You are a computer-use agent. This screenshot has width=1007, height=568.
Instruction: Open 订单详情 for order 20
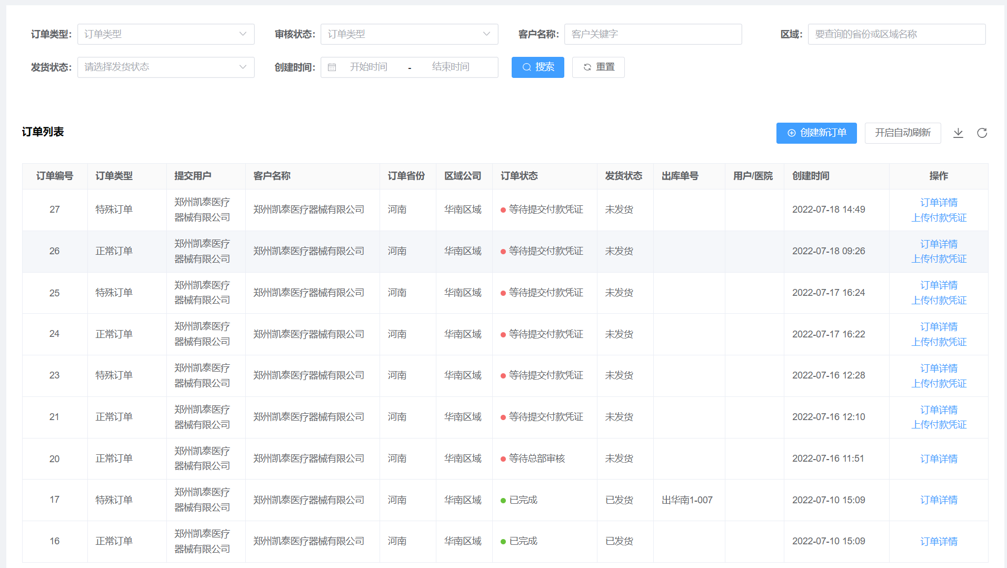939,459
